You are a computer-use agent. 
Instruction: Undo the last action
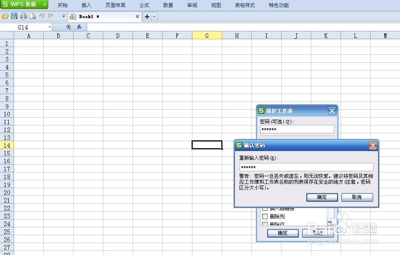[41, 16]
